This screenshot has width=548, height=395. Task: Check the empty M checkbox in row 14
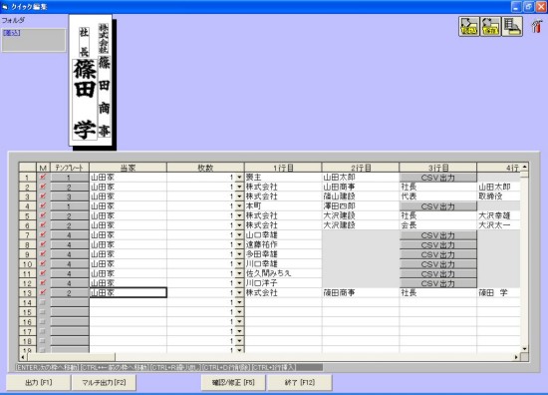pos(43,302)
